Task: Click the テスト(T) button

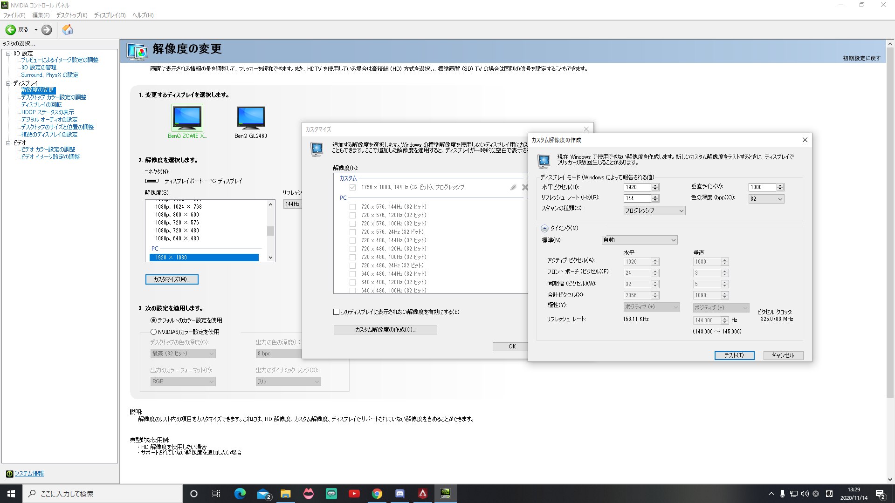Action: (734, 355)
